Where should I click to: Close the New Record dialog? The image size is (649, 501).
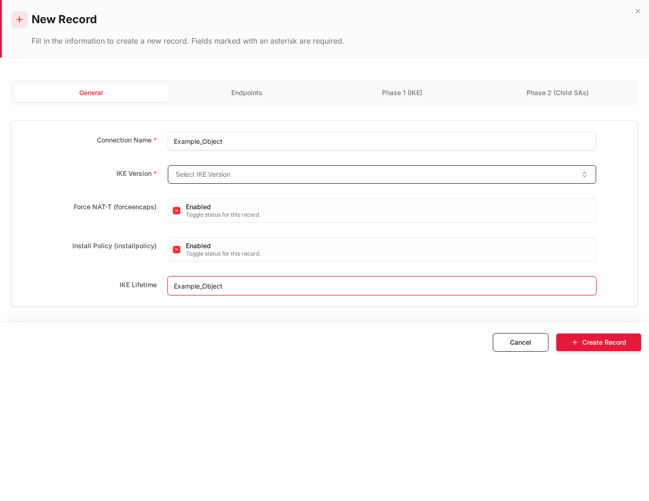(x=638, y=11)
